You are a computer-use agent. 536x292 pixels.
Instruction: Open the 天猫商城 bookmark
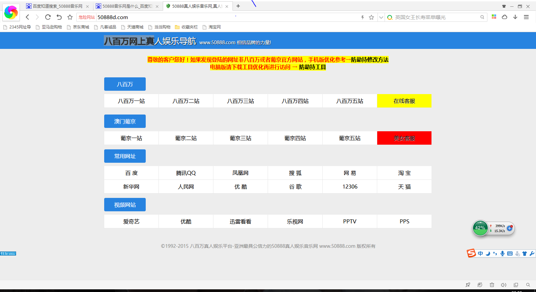click(132, 27)
